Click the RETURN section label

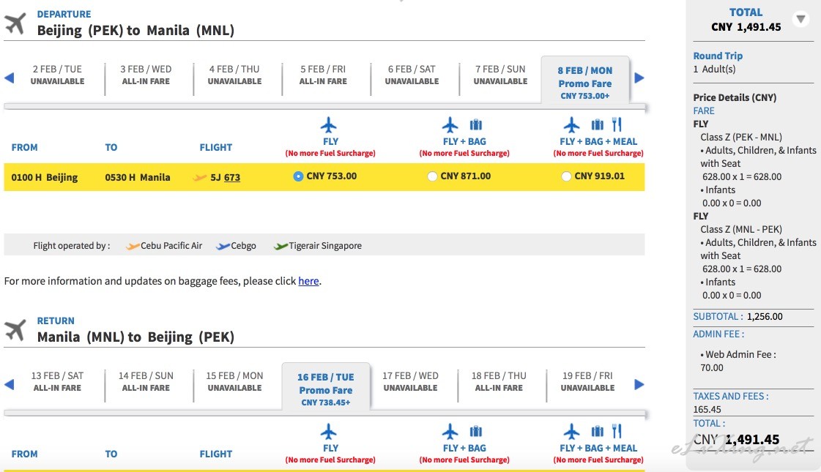point(56,321)
